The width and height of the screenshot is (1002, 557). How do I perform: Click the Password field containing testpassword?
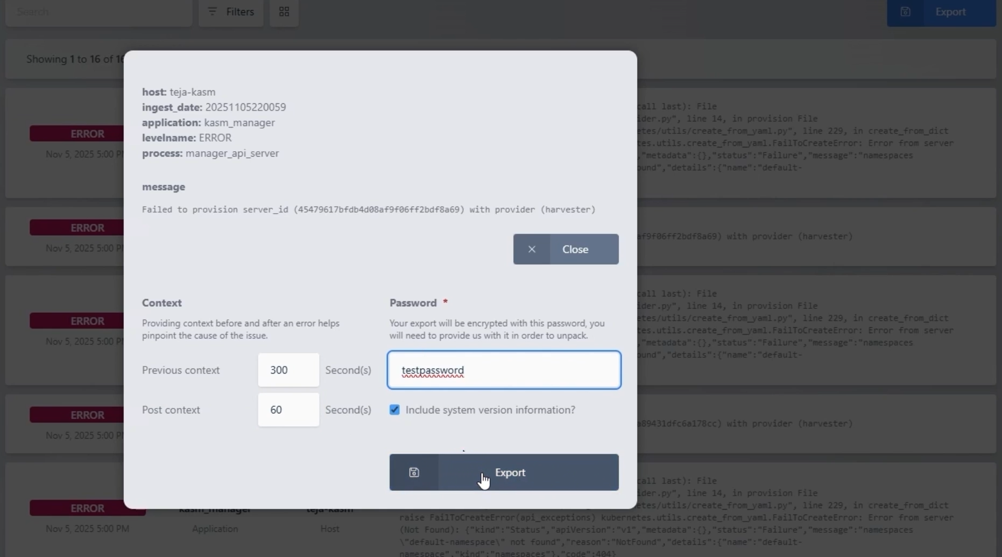[504, 370]
